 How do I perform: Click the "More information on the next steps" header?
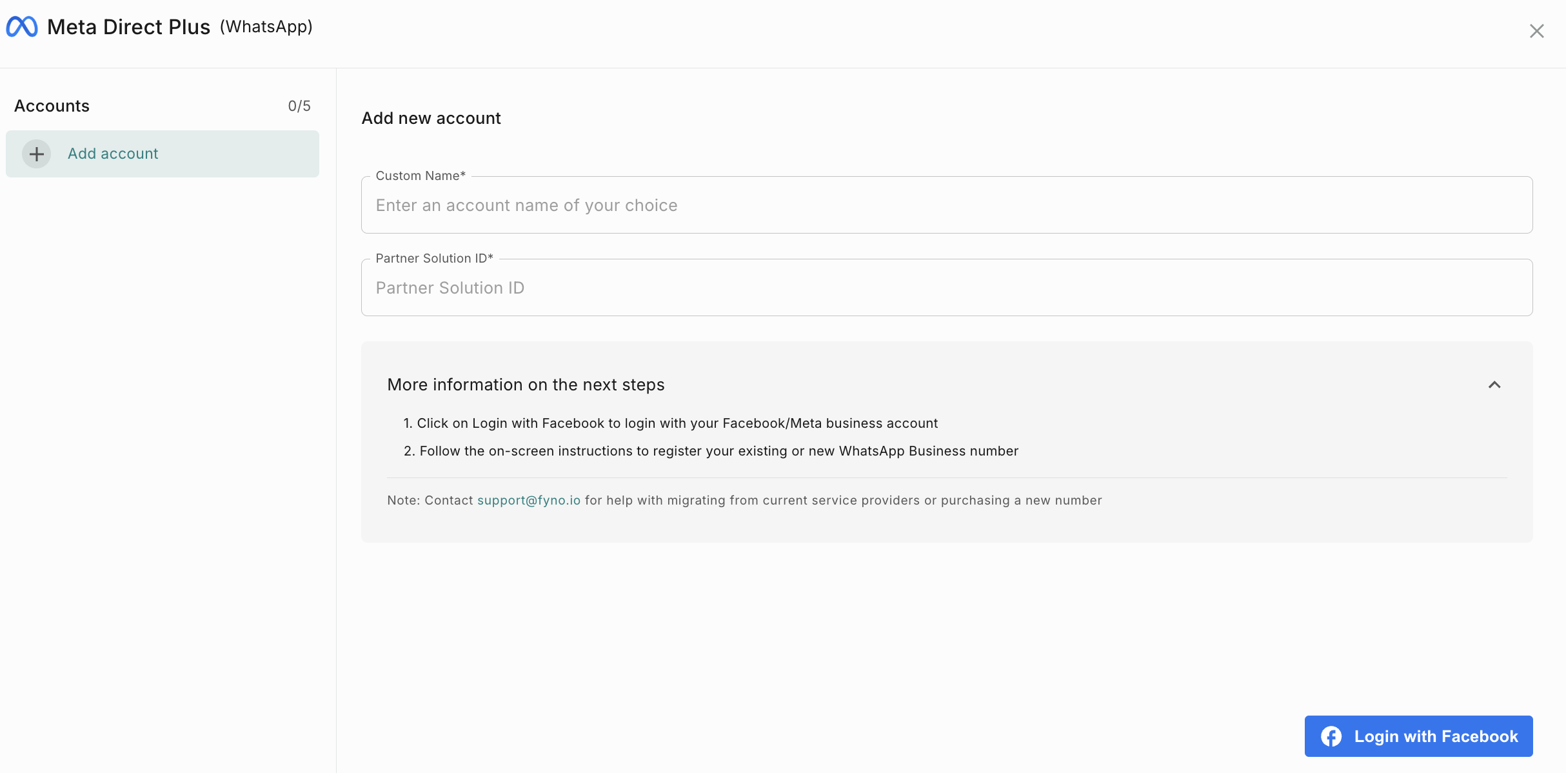(526, 385)
